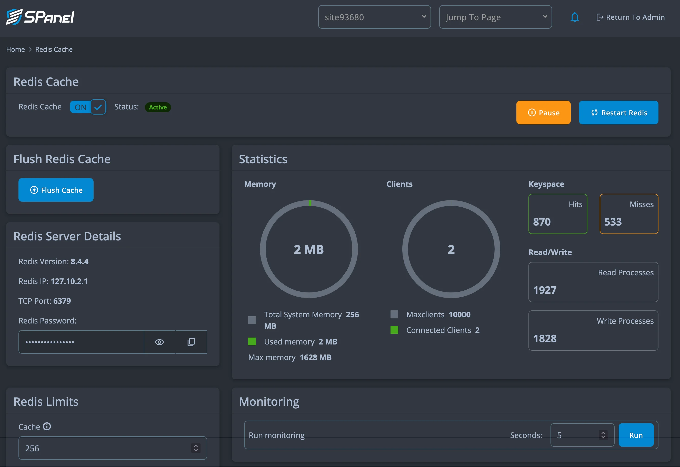Click the Clients gauge showing 2
The width and height of the screenshot is (680, 467).
(451, 249)
